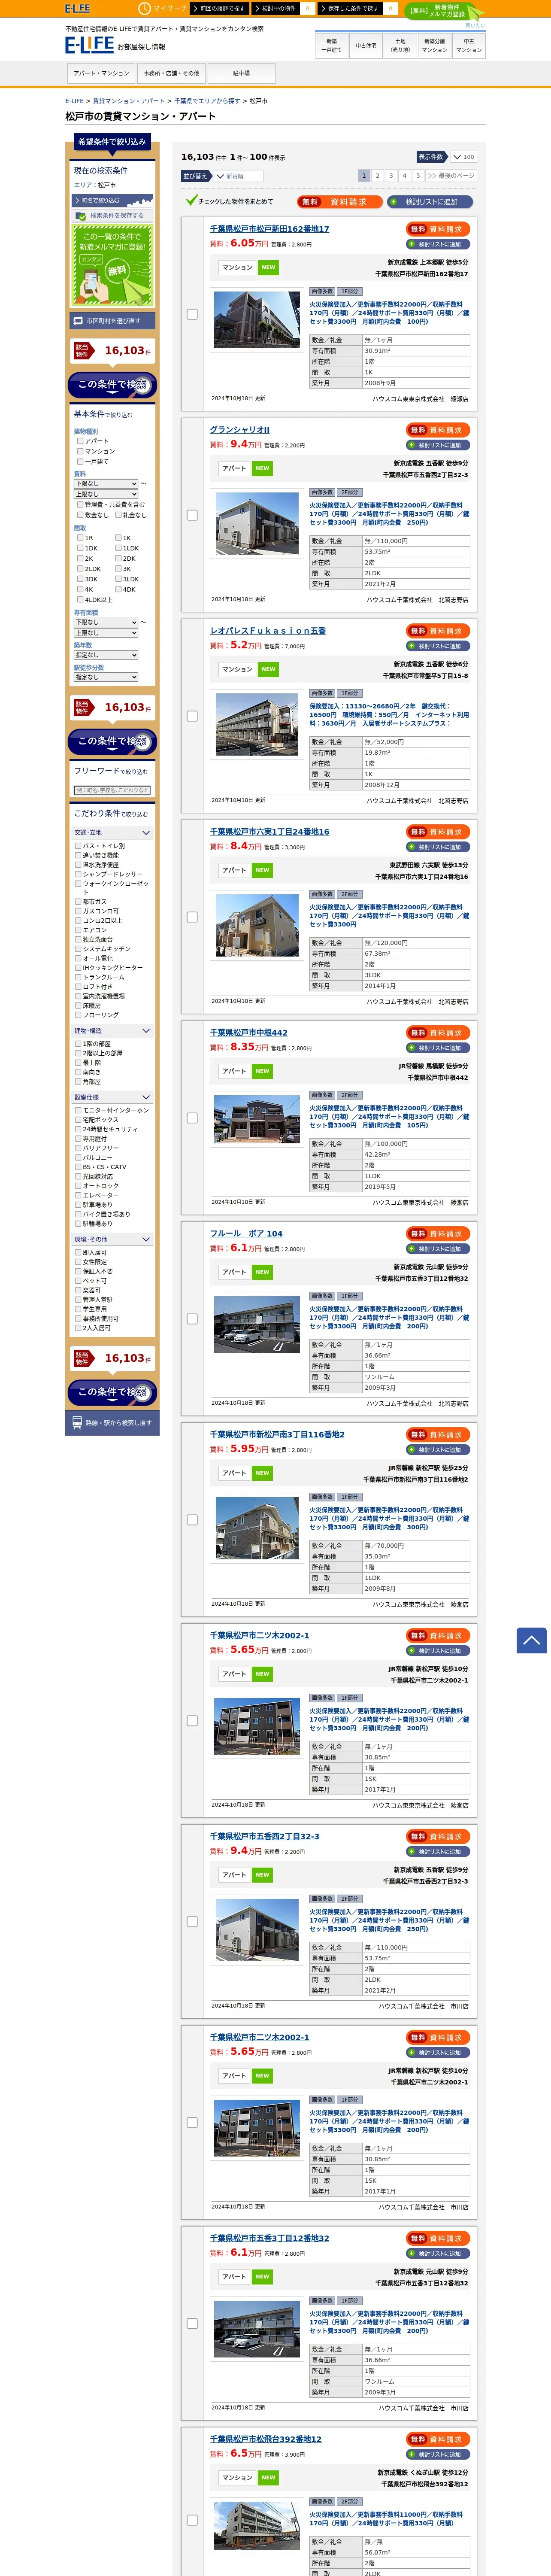Open the 駅徒歩分数 指定なし dropdown
The height and width of the screenshot is (2576, 551).
[x=106, y=677]
